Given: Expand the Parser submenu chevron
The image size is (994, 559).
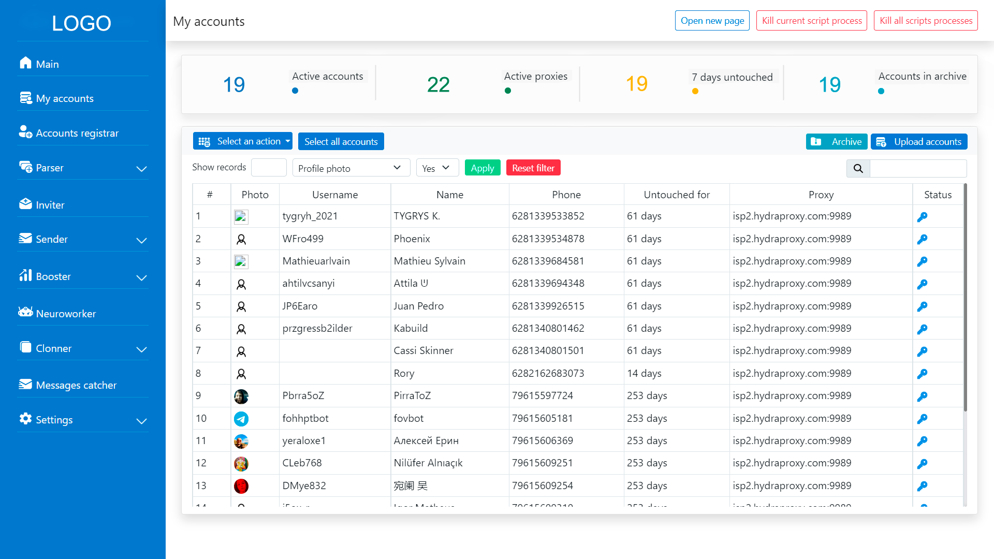Looking at the screenshot, I should (x=141, y=169).
